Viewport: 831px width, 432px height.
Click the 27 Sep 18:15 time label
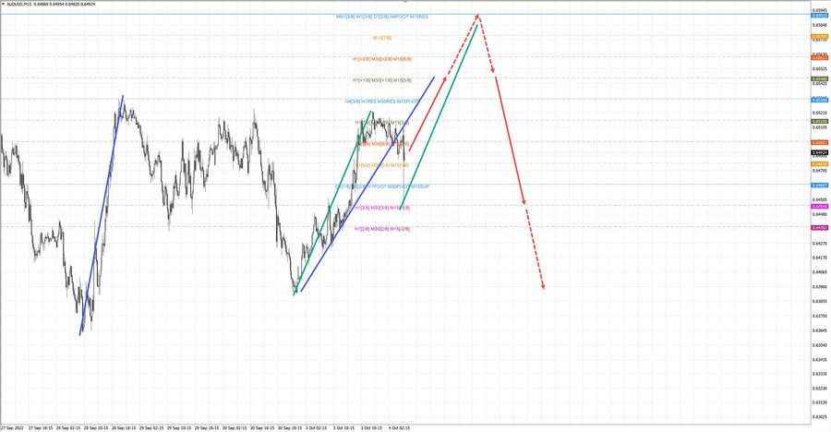pyautogui.click(x=41, y=427)
